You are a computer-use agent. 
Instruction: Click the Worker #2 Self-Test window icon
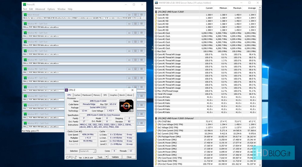25,33
